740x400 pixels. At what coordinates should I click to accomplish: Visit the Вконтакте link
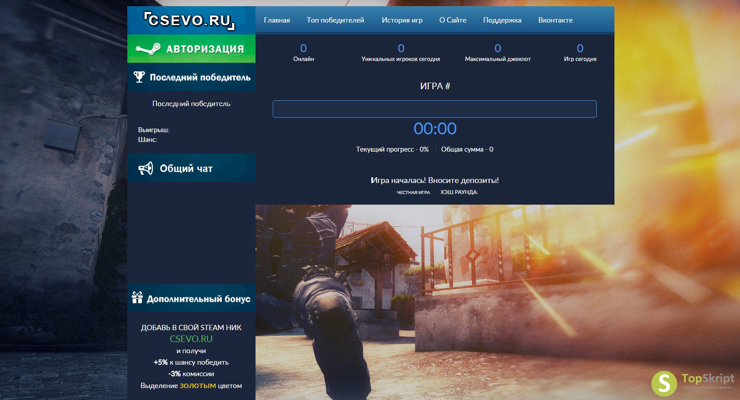click(x=555, y=20)
